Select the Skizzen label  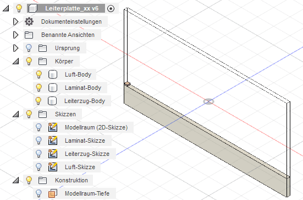pos(65,114)
